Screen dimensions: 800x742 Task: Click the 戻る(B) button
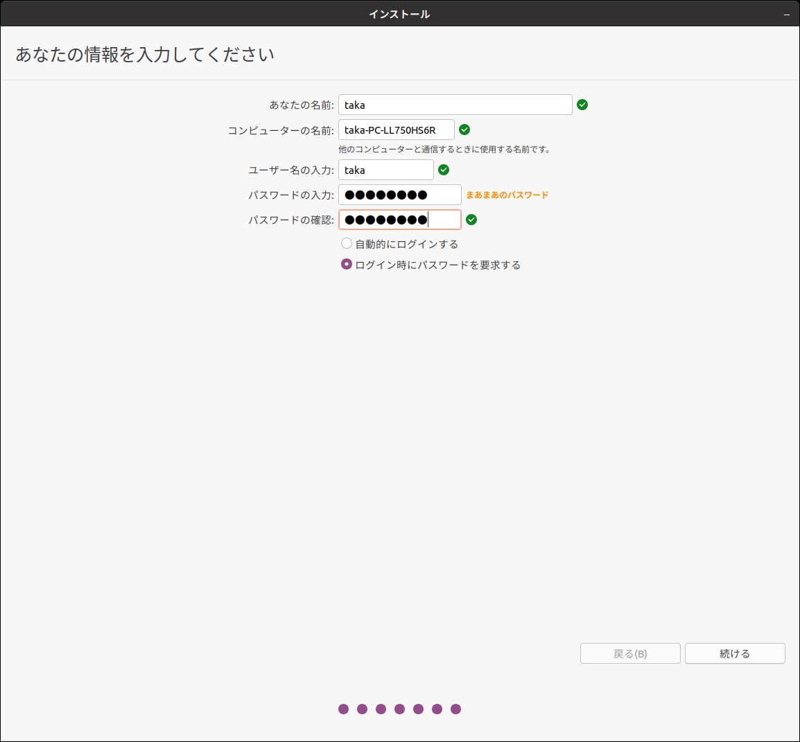click(x=629, y=653)
